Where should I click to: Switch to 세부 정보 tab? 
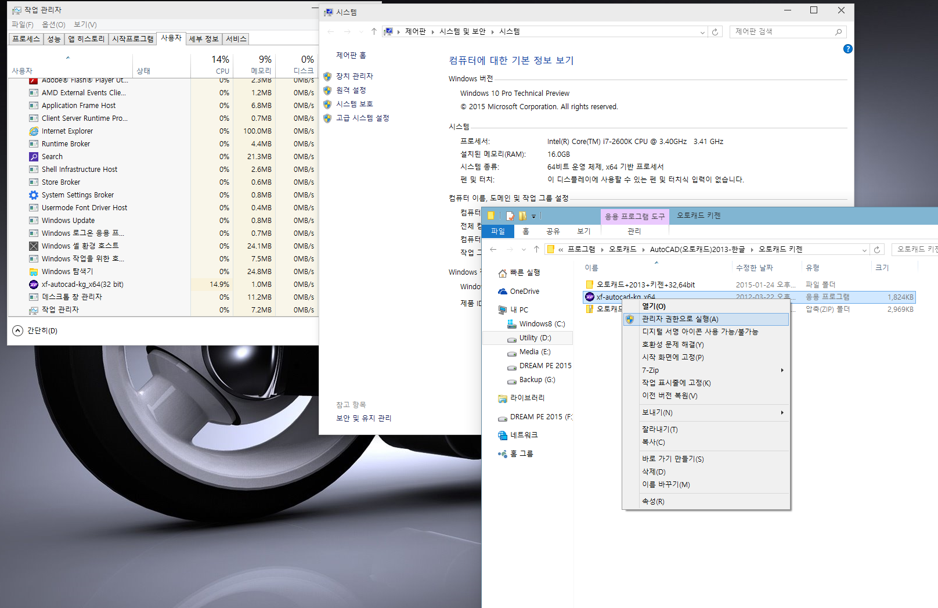coord(204,39)
